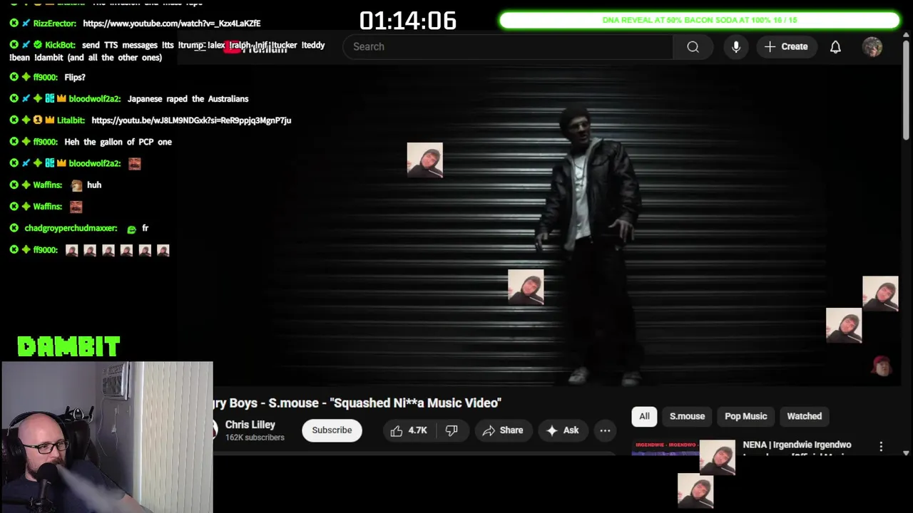This screenshot has width=913, height=513.
Task: Click the 162K subscribers text
Action: click(x=255, y=437)
